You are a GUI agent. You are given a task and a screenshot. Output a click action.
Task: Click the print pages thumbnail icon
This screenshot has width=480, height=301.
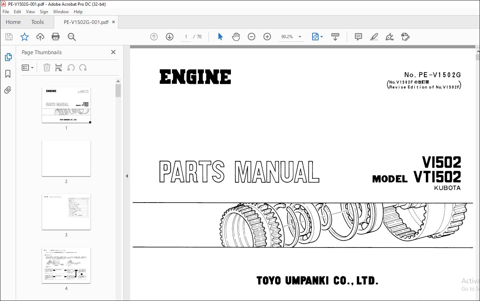59,67
